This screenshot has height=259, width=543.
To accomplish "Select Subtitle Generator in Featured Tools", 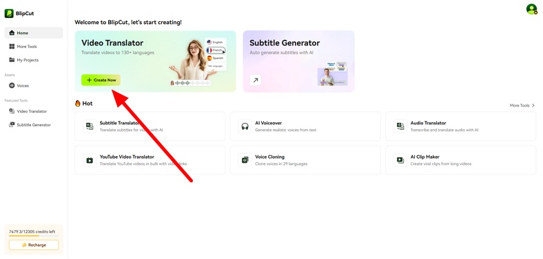I will [x=34, y=124].
